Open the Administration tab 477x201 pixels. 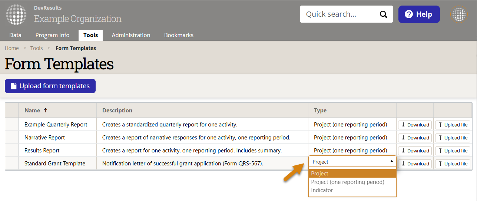tap(131, 35)
